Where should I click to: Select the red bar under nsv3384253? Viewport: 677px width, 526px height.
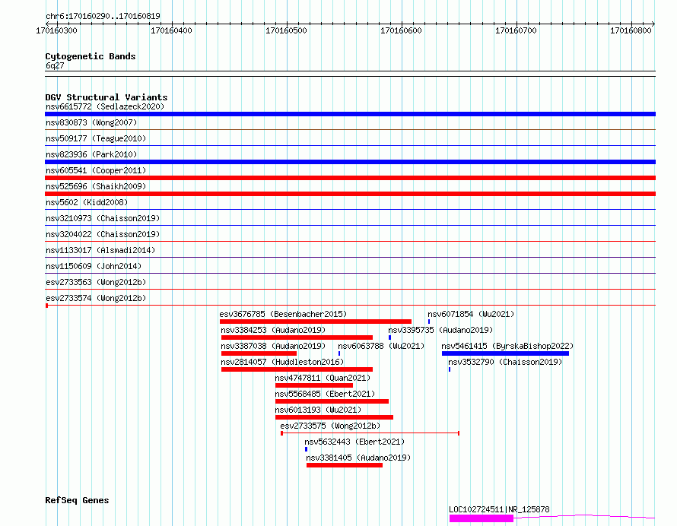297,337
